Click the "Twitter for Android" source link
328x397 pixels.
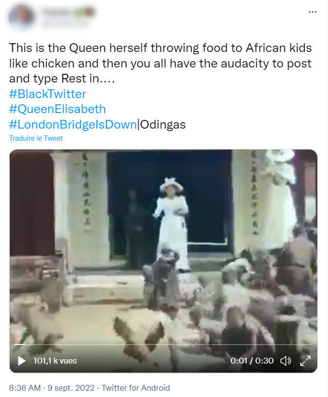click(137, 388)
